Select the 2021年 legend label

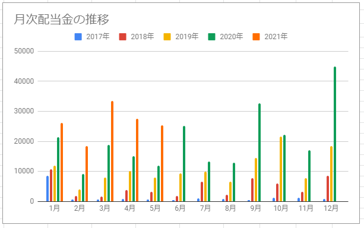coord(276,36)
